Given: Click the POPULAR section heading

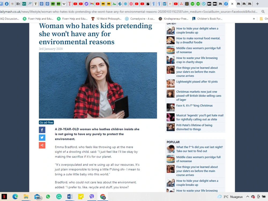Looking at the screenshot, I should coord(173,142).
